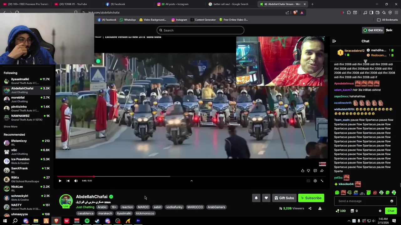401x225 pixels.
Task: Open the Brave Shields lion icon
Action: [x=295, y=12]
